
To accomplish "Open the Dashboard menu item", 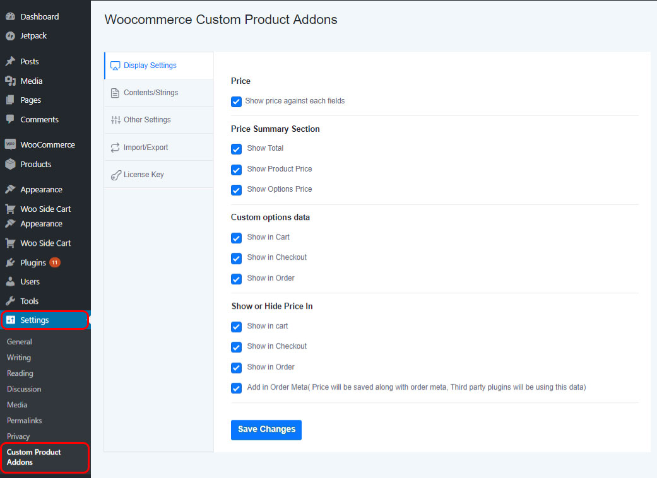I will pyautogui.click(x=45, y=17).
